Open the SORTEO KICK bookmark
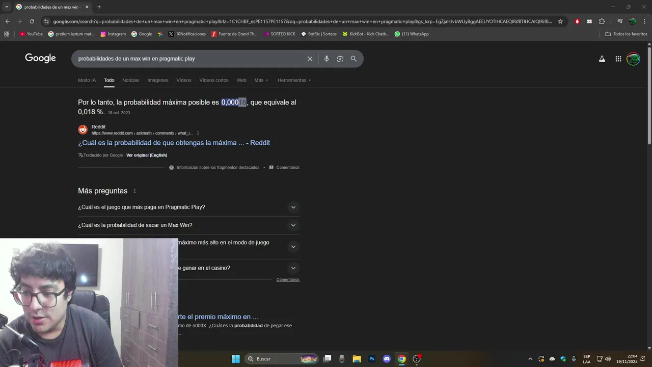The image size is (652, 367). coord(280,34)
